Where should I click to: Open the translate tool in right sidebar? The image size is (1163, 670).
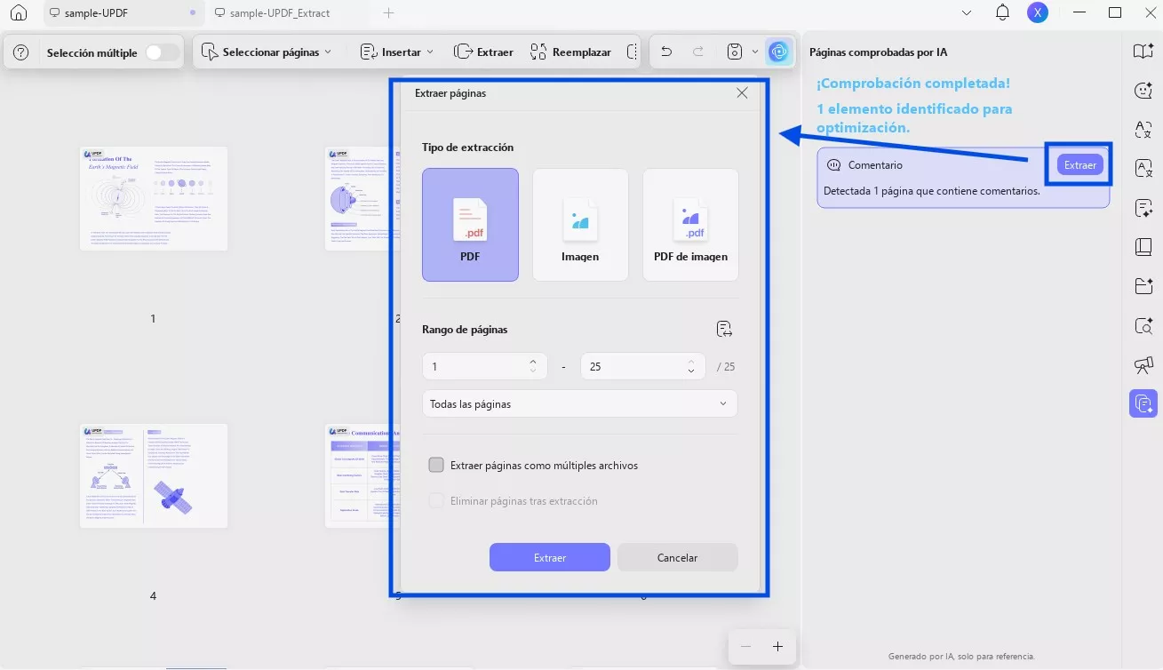(x=1143, y=129)
